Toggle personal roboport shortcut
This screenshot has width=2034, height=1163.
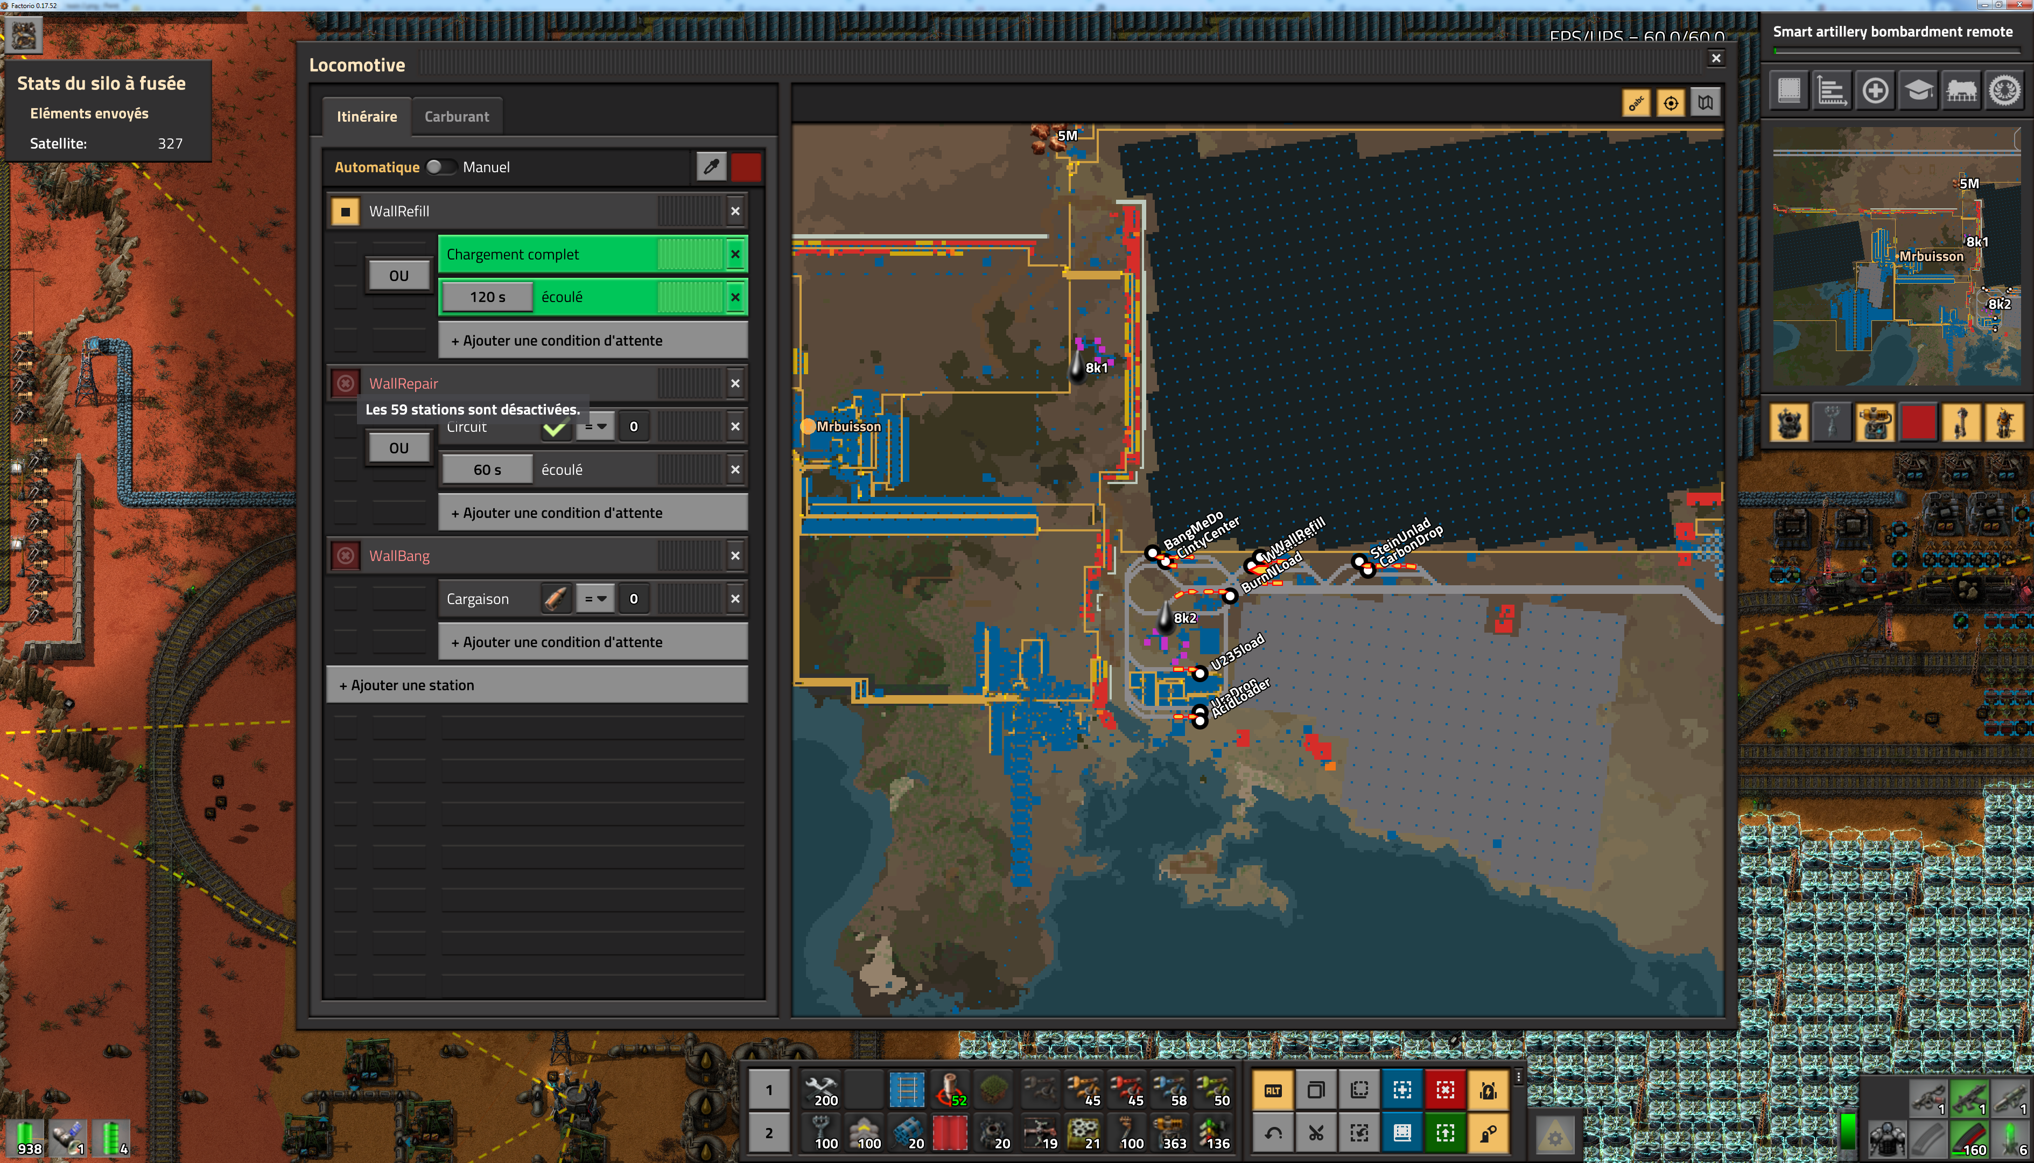pos(1489,1090)
